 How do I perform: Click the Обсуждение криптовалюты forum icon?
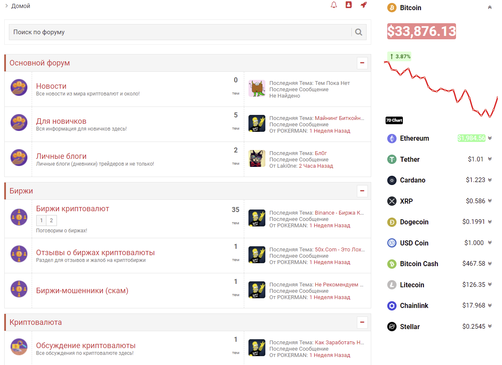point(19,347)
